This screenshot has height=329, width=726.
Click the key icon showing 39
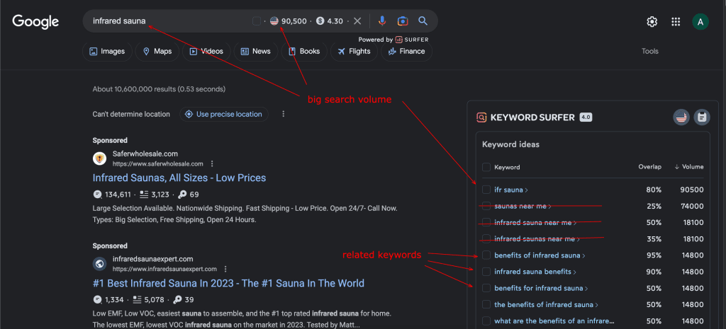[x=177, y=300]
